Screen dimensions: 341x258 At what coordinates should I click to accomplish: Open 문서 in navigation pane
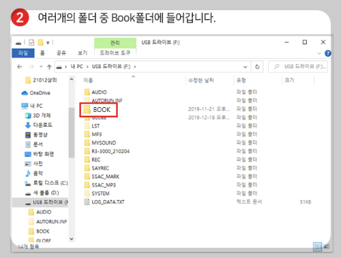coord(33,144)
